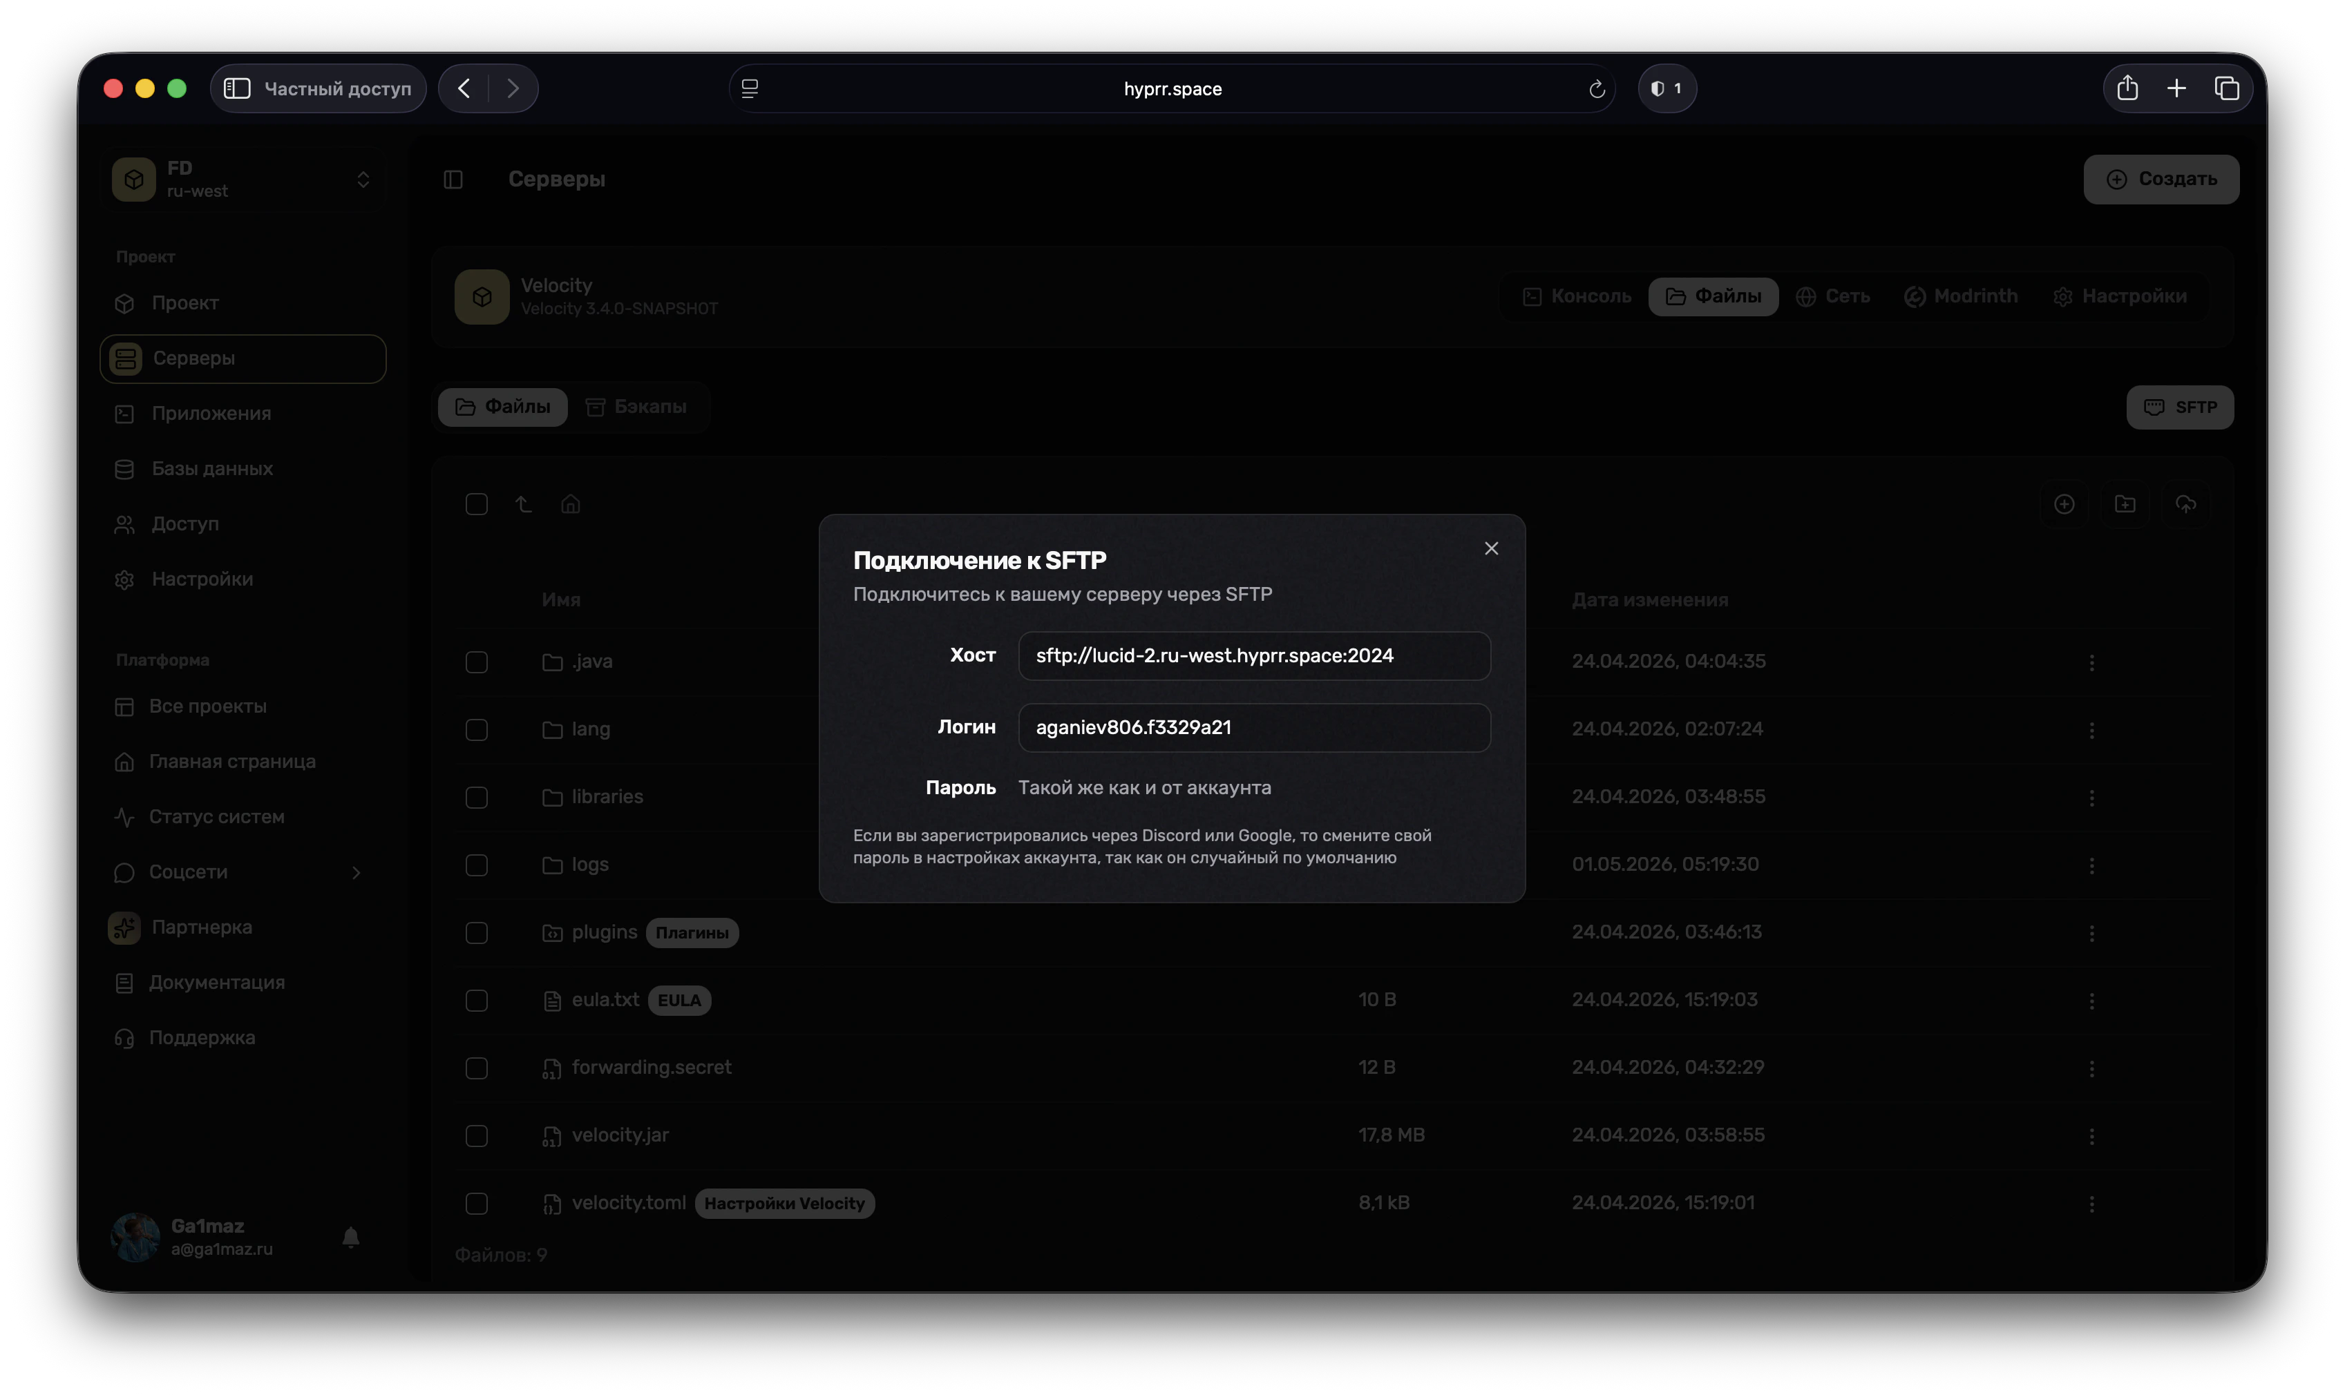Viewport: 2345px width, 1395px height.
Task: Click the website settings icon in address bar
Action: (750, 88)
